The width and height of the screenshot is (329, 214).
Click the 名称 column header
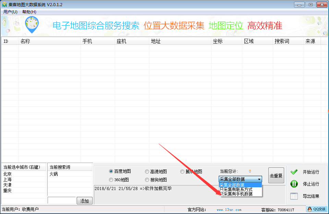coord(49,41)
